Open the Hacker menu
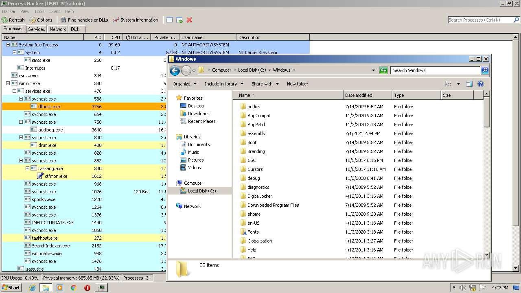 point(9,11)
